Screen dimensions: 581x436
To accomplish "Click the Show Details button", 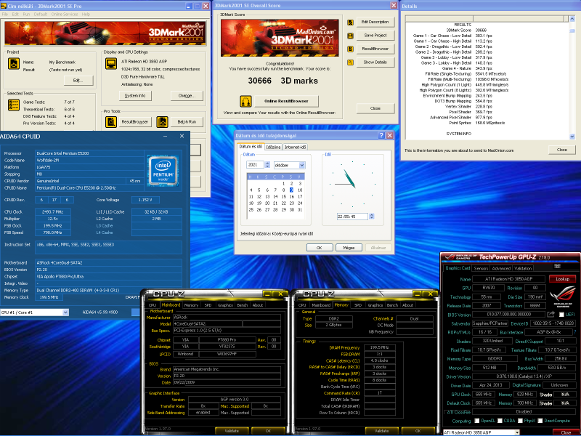I will click(x=375, y=62).
